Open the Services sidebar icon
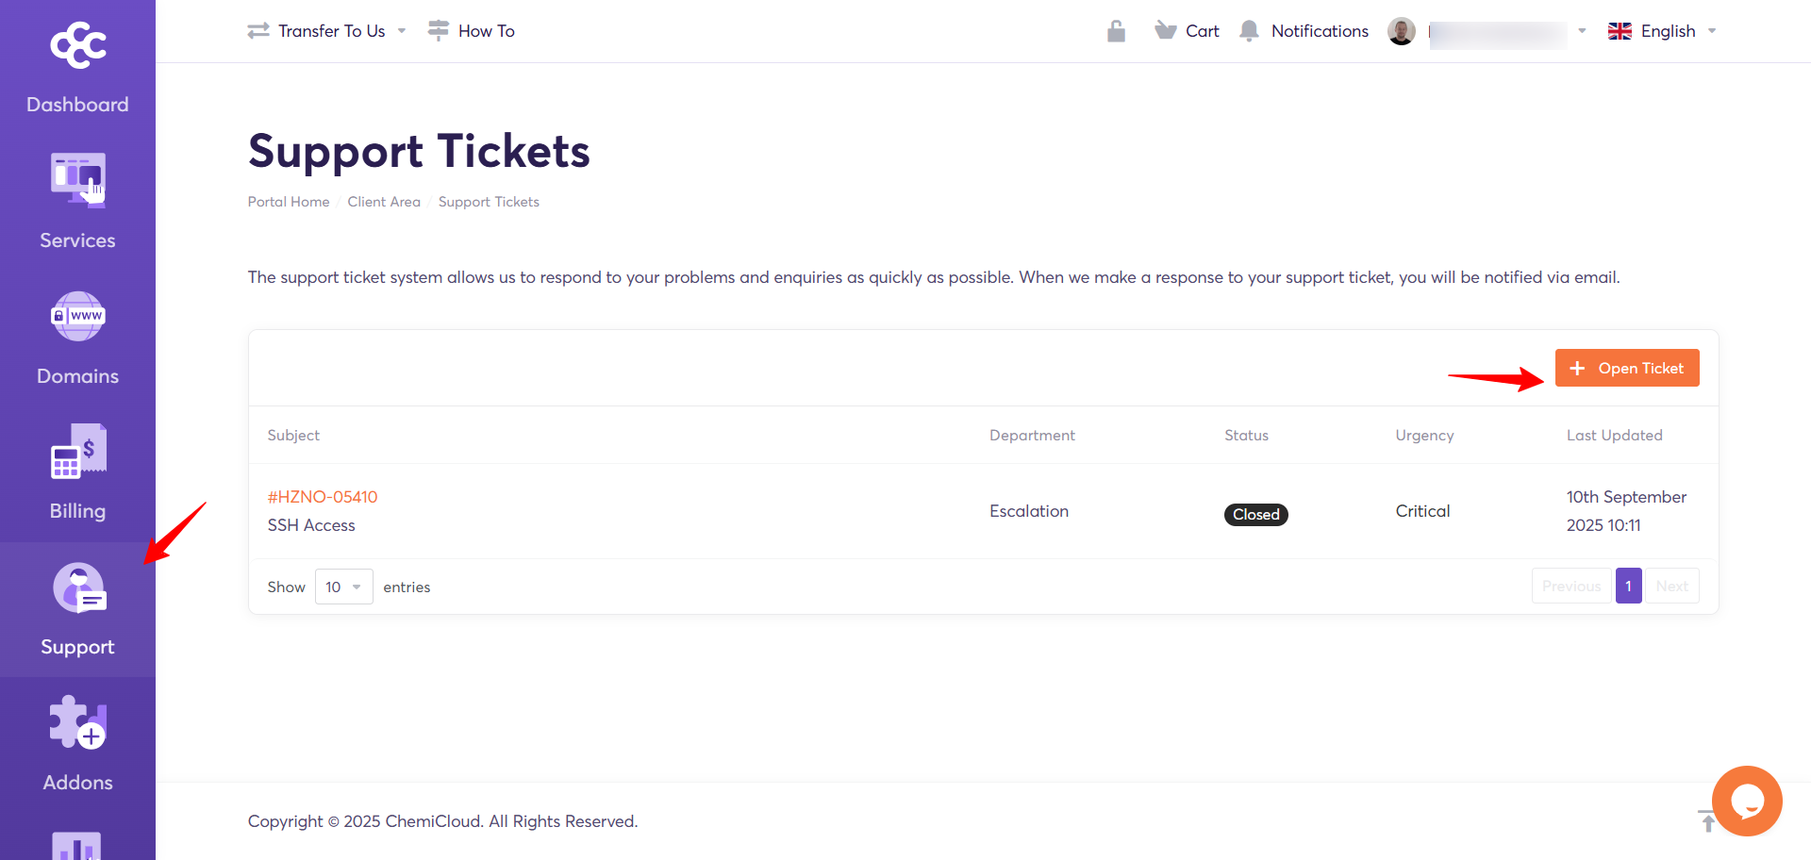1811x860 pixels. pos(78,180)
